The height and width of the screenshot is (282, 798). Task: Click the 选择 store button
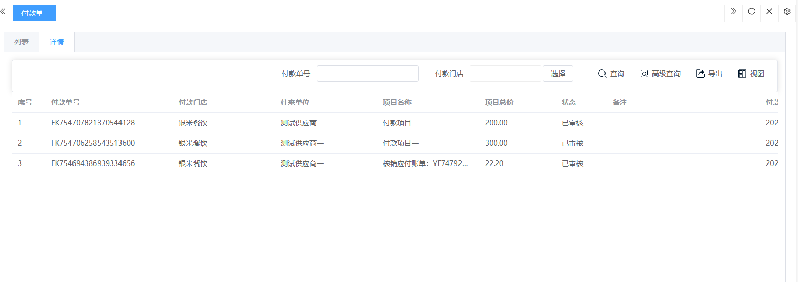(x=558, y=74)
